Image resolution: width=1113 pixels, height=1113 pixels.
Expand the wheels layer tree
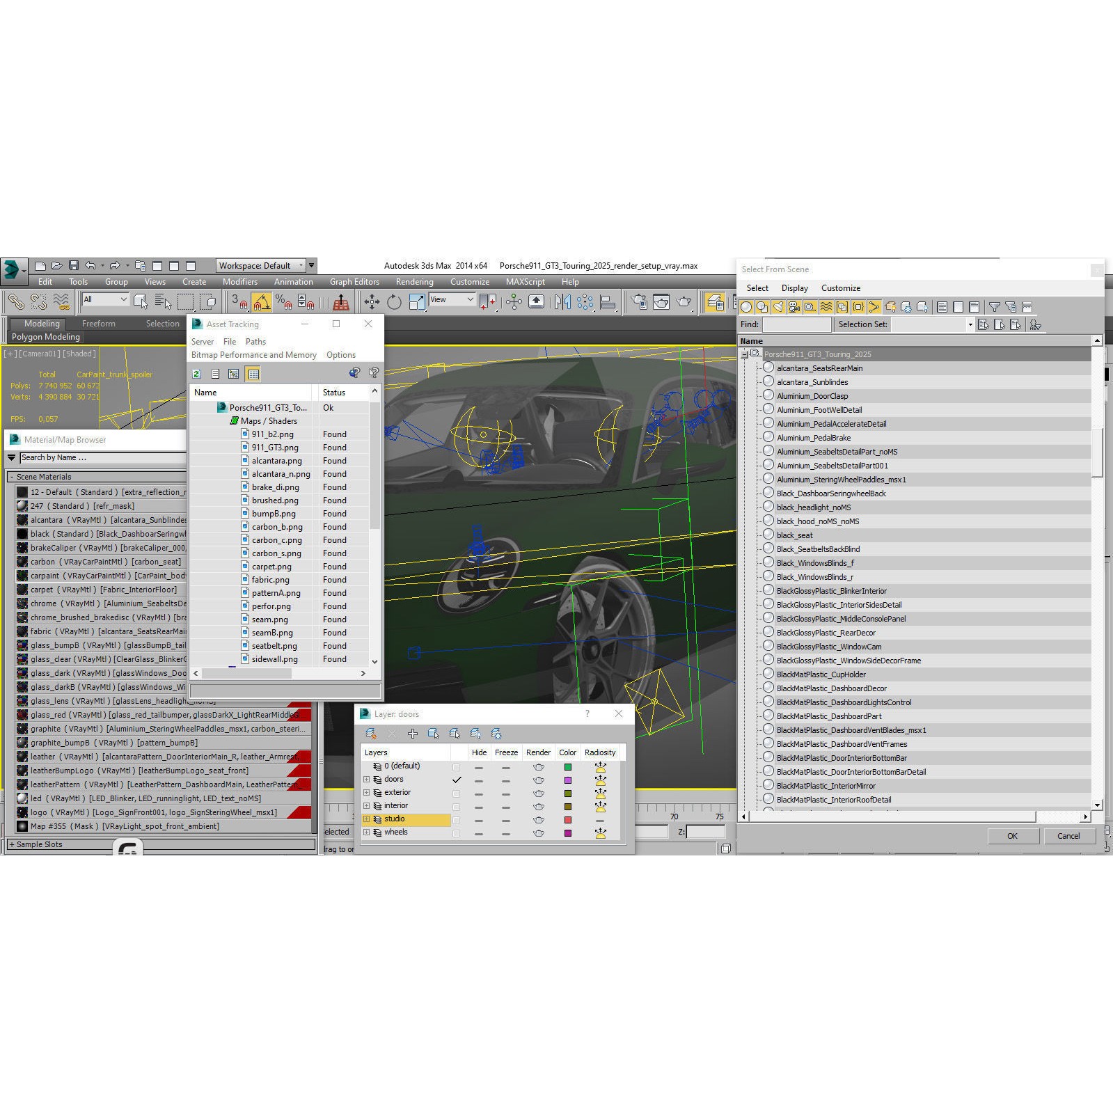[x=367, y=832]
